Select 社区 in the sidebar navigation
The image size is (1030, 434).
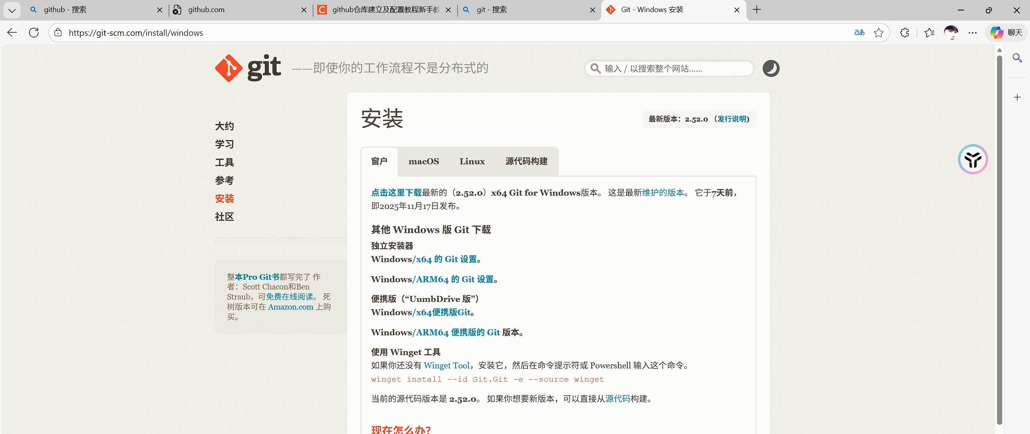(224, 217)
